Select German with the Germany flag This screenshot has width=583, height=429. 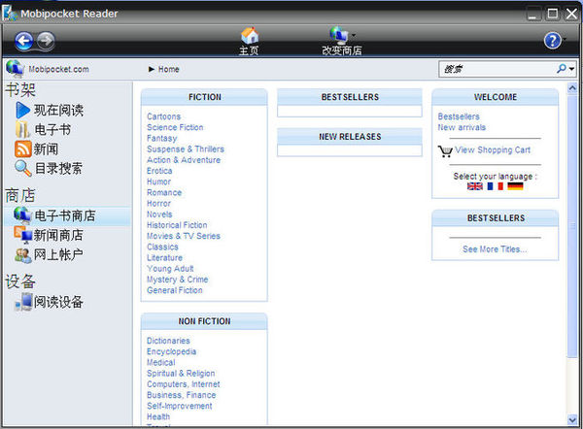tap(515, 186)
